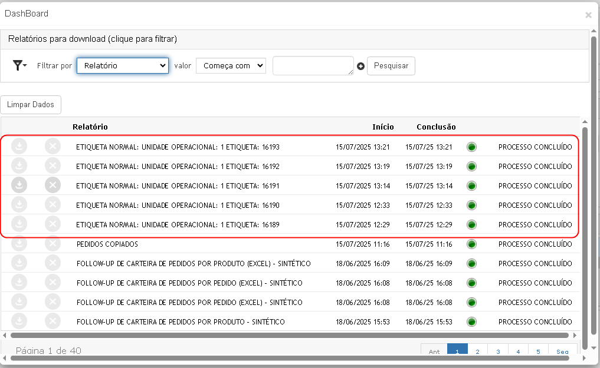This screenshot has height=368, width=600.
Task: Click the Relatórios para download filter header
Action: pyautogui.click(x=294, y=39)
